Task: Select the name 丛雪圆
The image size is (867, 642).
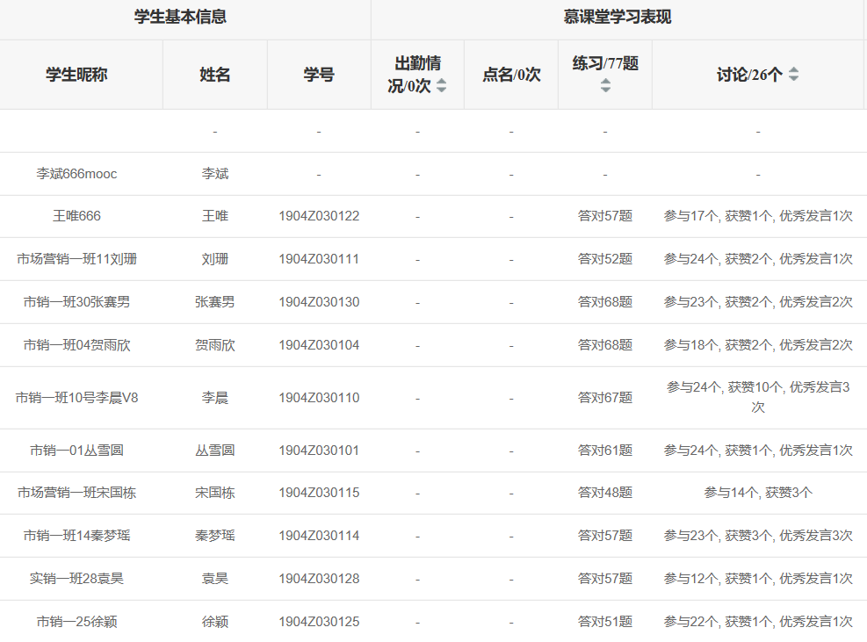Action: [x=214, y=451]
